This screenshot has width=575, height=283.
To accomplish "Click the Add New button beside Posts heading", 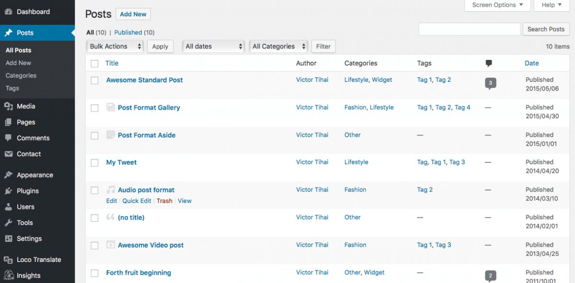I will tap(133, 14).
